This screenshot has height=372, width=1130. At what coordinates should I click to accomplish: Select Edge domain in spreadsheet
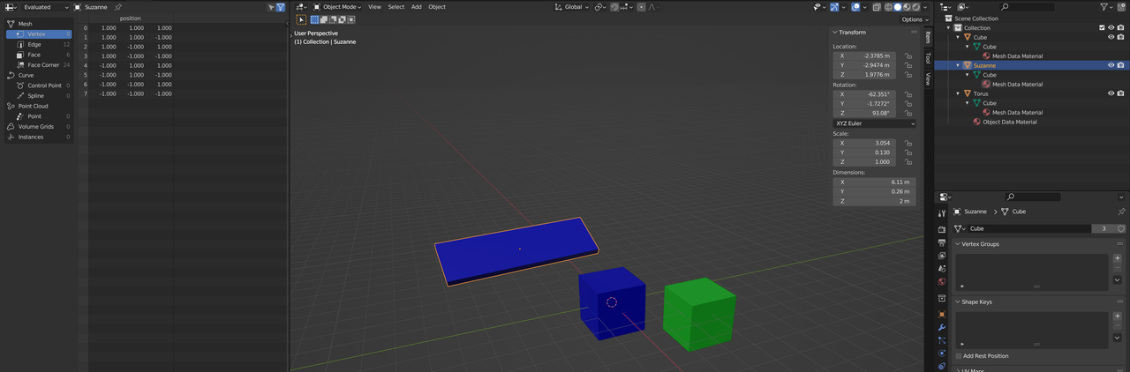[41, 44]
